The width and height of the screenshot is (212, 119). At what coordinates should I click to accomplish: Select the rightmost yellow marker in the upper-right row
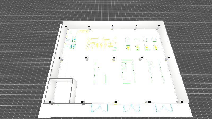click(156, 48)
